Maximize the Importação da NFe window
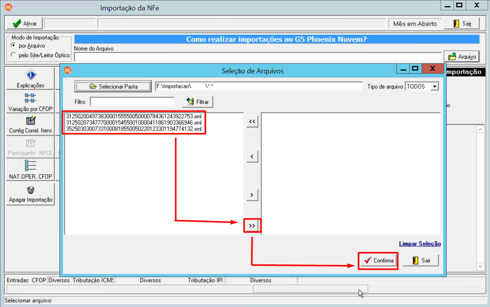490x307 pixels. tap(459, 5)
